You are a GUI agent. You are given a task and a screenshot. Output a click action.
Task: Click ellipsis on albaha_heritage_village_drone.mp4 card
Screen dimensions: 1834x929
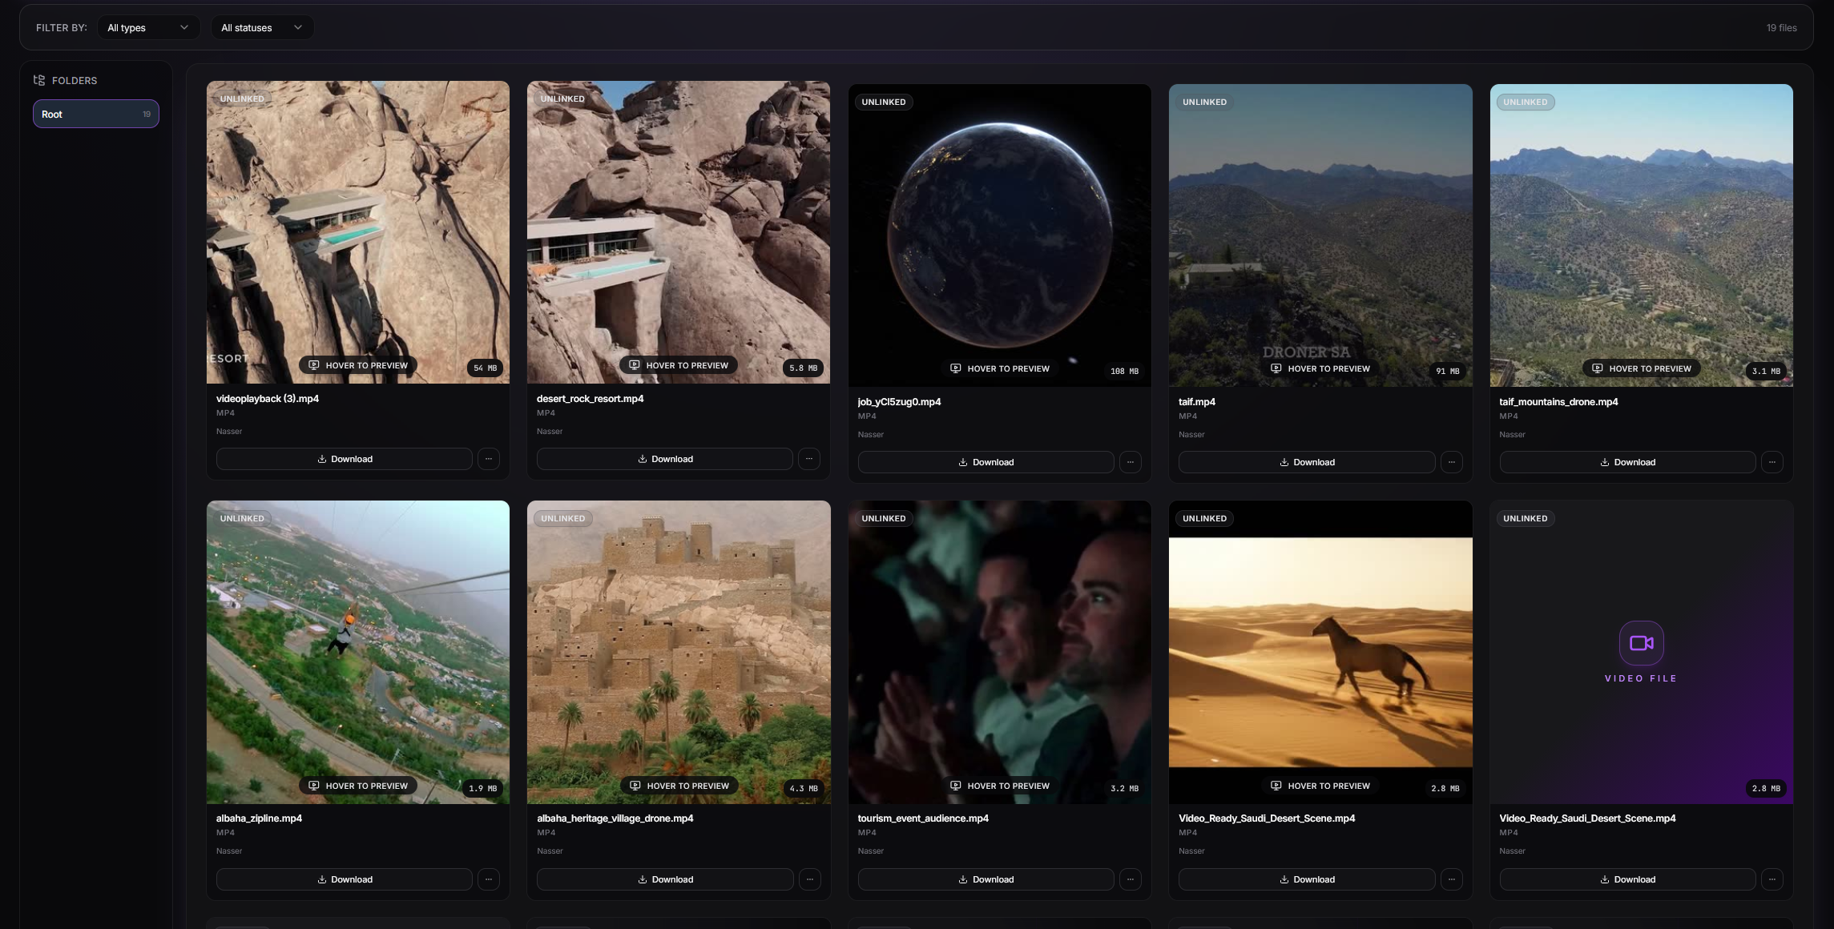point(809,879)
